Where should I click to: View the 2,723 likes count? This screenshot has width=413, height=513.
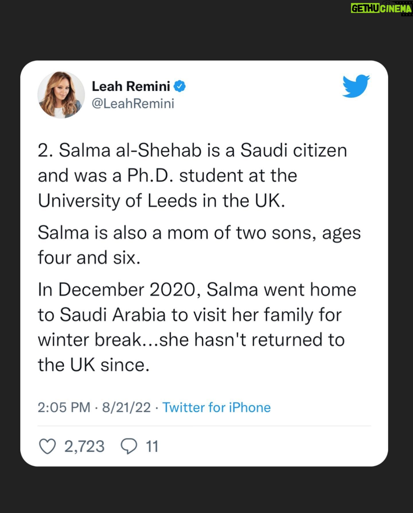pyautogui.click(x=84, y=447)
